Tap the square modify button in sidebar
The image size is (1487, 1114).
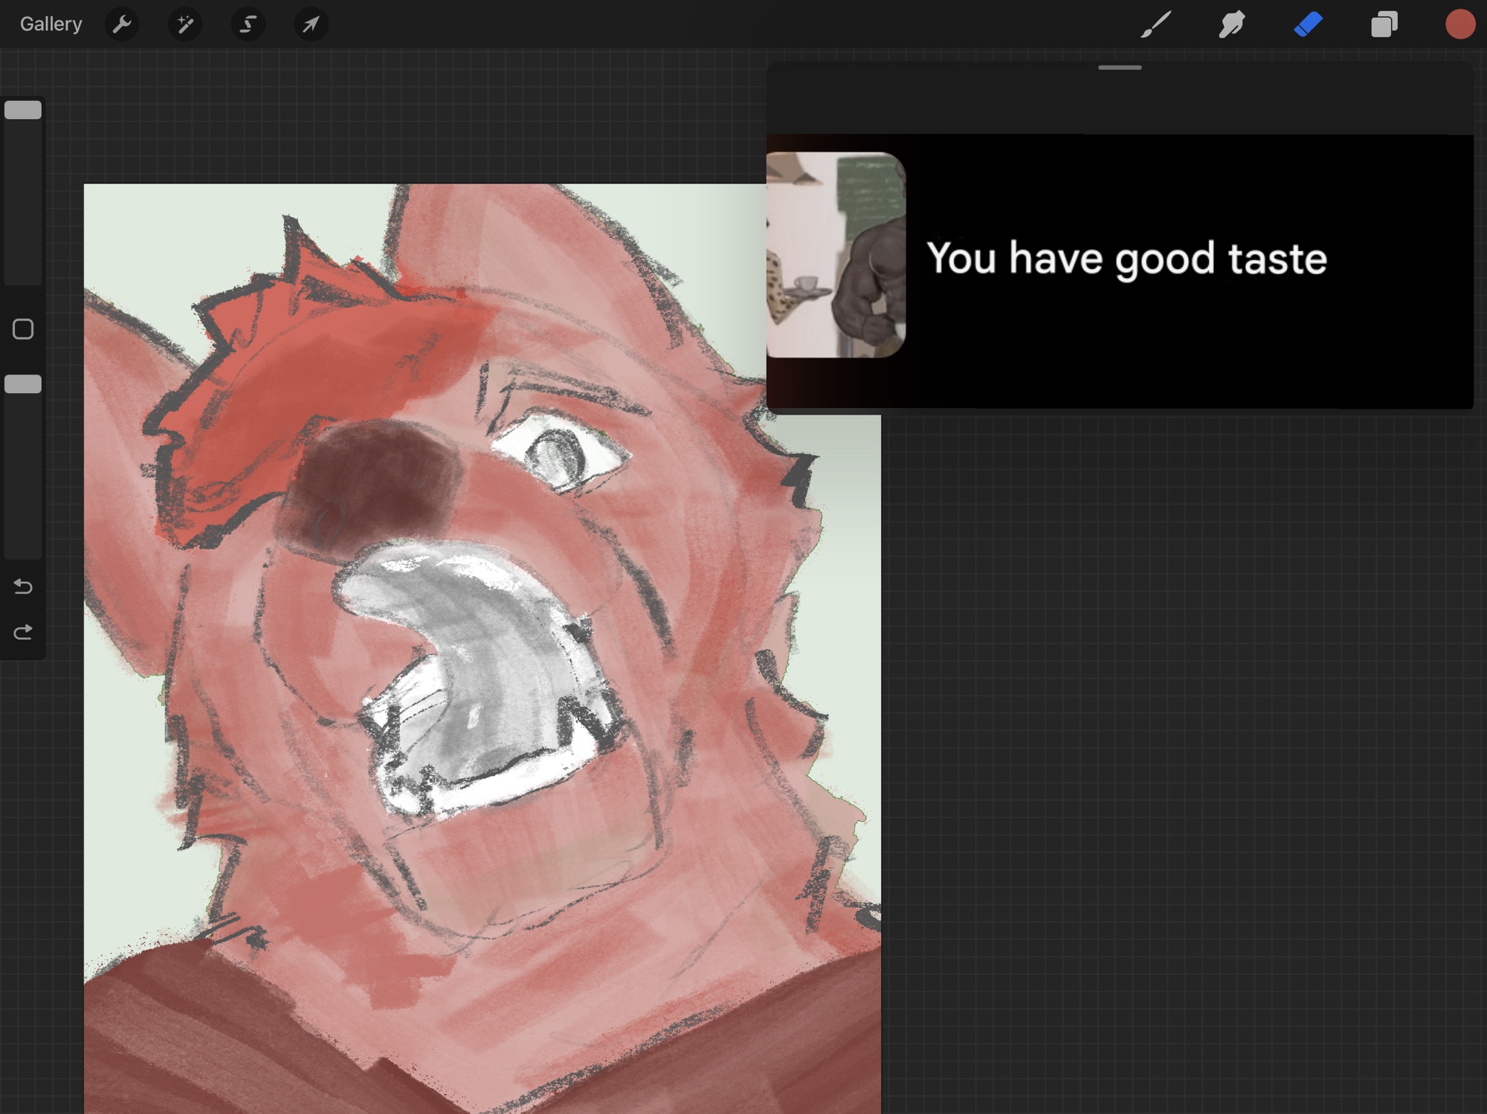pyautogui.click(x=23, y=329)
